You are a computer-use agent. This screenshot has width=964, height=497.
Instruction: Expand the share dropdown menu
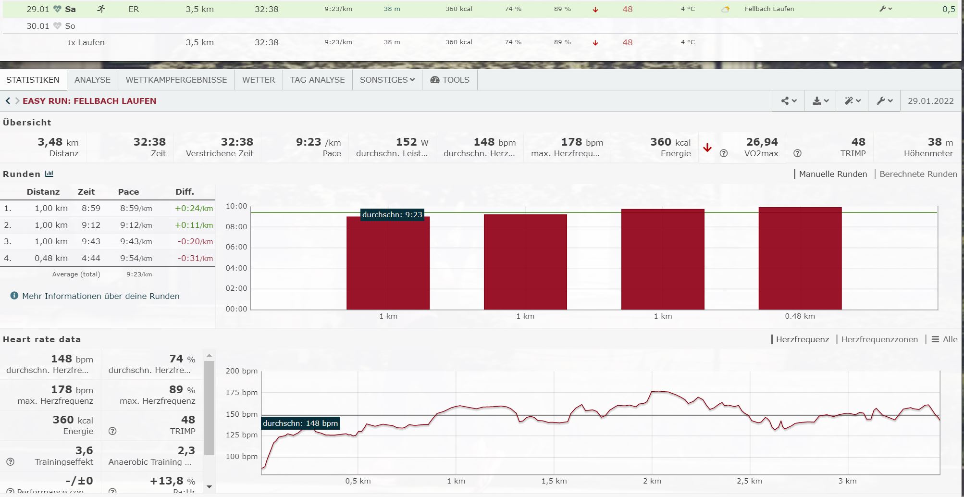[x=788, y=101]
